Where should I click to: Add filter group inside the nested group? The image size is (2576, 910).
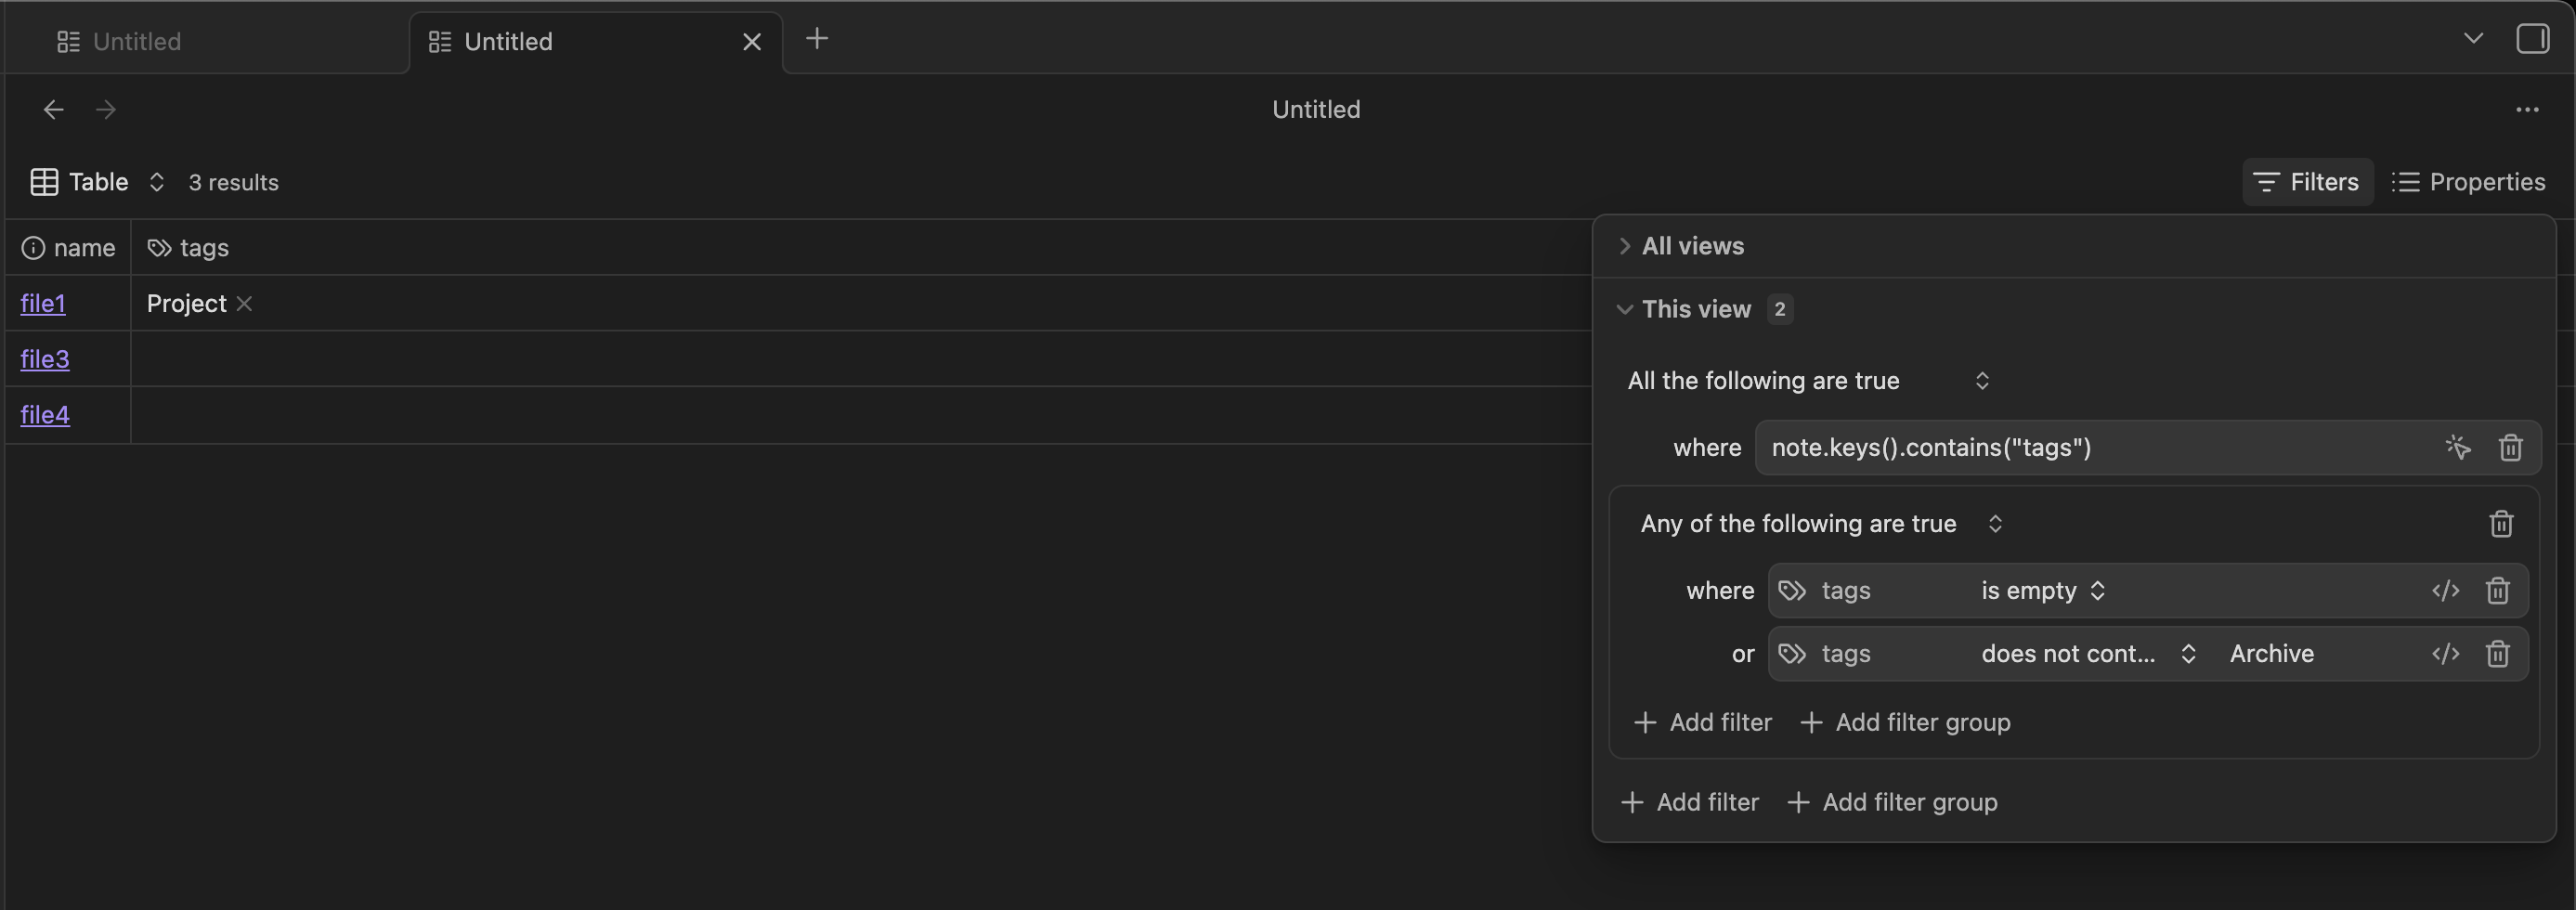pyautogui.click(x=1905, y=722)
